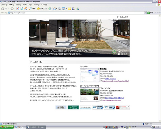Click the scrollbar down arrow of the page

(x=160, y=121)
